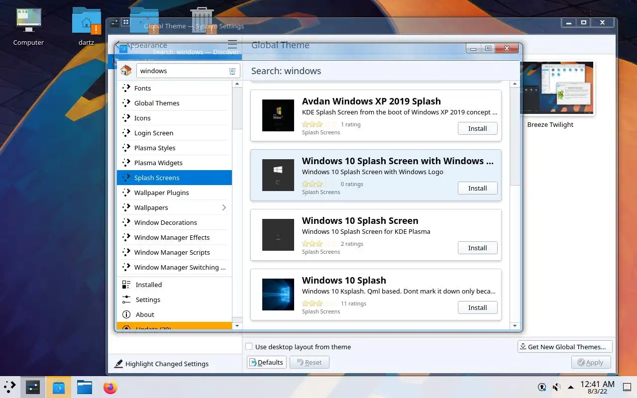637x398 pixels.
Task: Expand the system tray hidden icons arrow
Action: (571, 387)
